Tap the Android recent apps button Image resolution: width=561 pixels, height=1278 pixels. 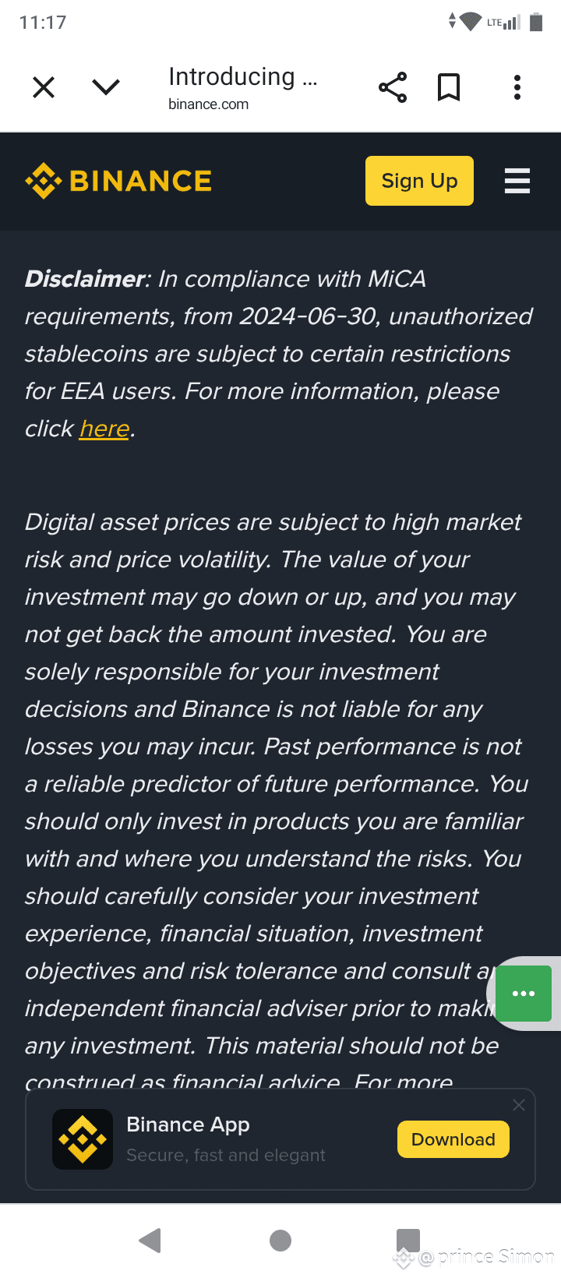pos(408,1240)
